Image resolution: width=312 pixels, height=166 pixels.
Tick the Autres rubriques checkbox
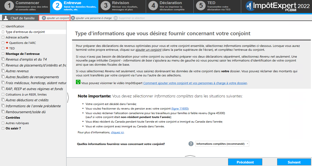(3, 123)
